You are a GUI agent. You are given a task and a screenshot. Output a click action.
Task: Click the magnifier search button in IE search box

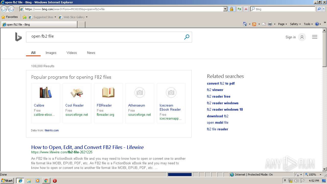coord(319,9)
